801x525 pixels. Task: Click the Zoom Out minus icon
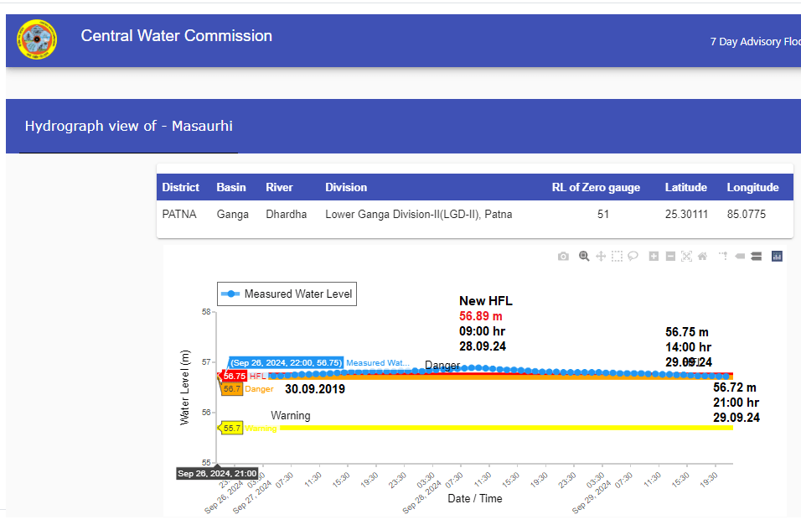(x=670, y=256)
